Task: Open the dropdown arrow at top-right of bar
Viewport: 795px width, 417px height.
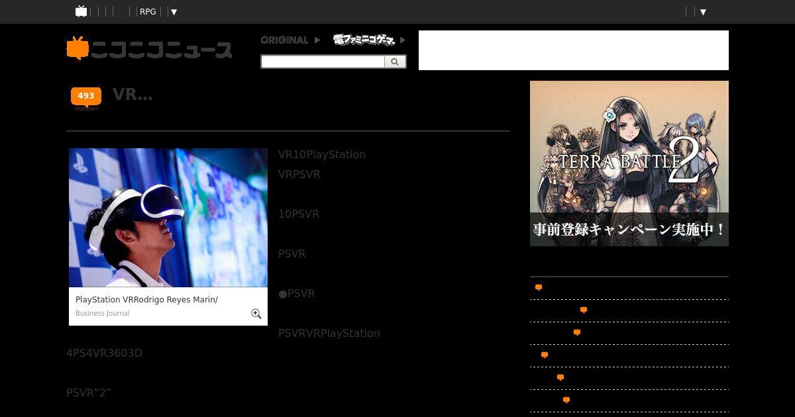Action: coord(703,12)
